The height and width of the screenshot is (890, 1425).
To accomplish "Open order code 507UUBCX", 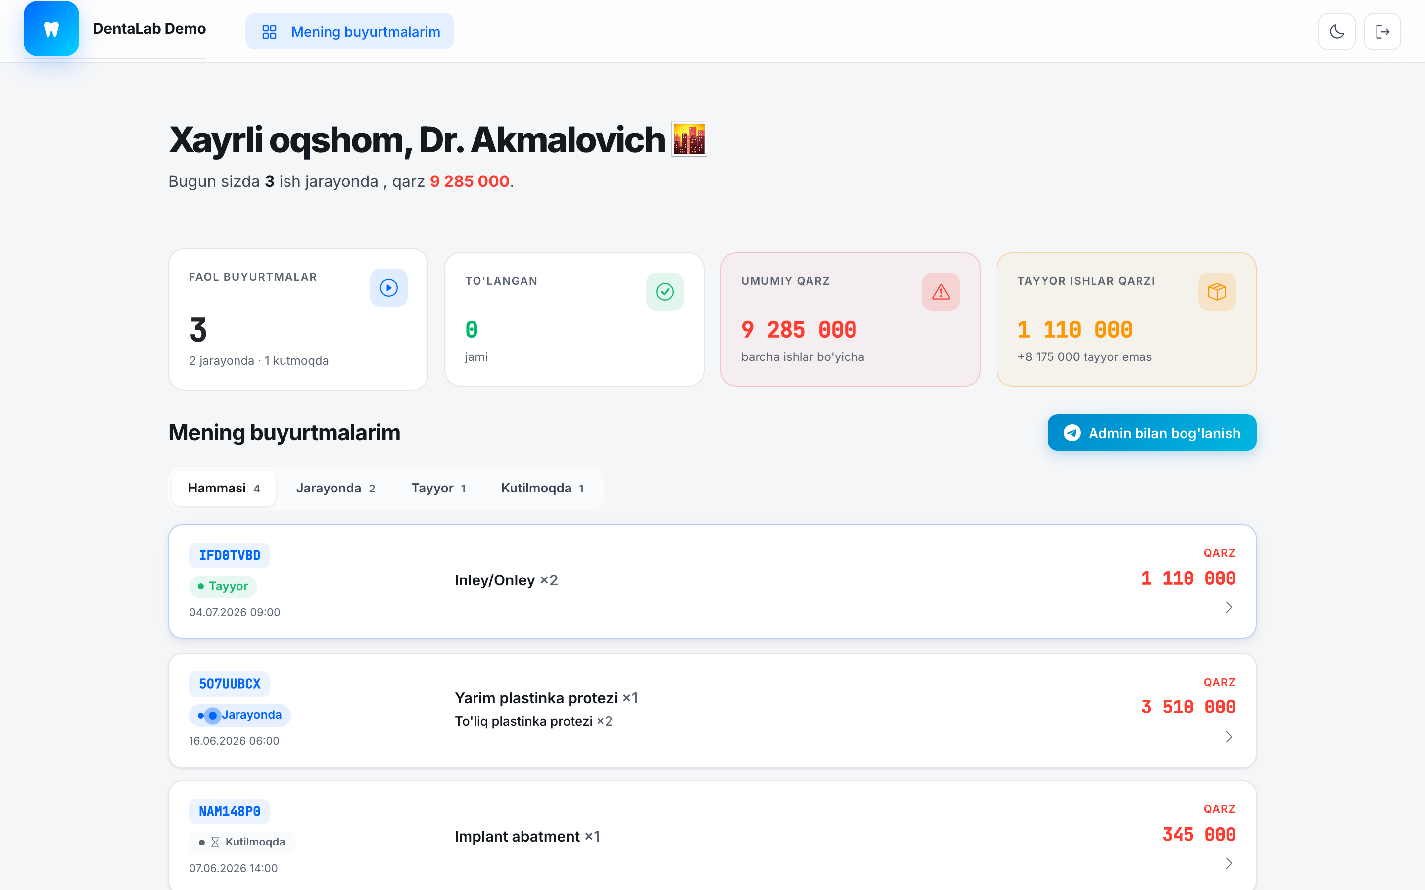I will click(230, 684).
